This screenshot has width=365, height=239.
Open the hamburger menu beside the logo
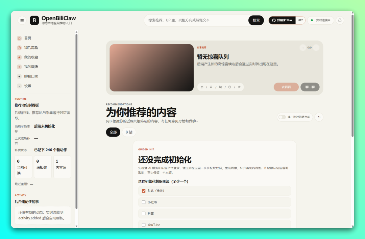22,20
